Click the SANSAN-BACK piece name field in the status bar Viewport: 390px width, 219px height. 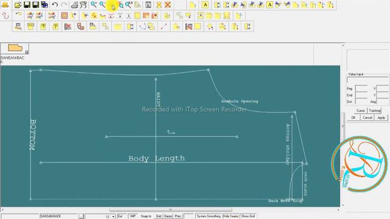click(59, 217)
